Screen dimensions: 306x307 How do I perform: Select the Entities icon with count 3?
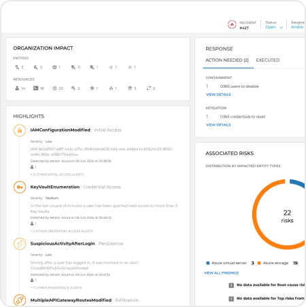tap(17, 67)
